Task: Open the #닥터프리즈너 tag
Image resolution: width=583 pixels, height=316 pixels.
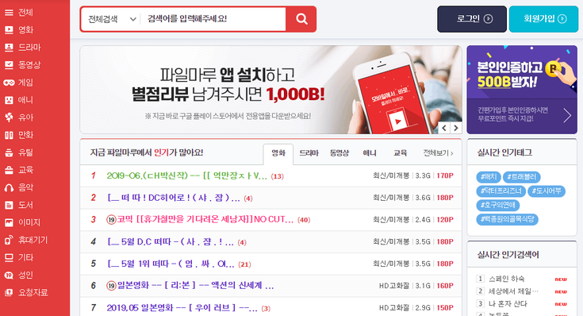Action: tap(501, 191)
